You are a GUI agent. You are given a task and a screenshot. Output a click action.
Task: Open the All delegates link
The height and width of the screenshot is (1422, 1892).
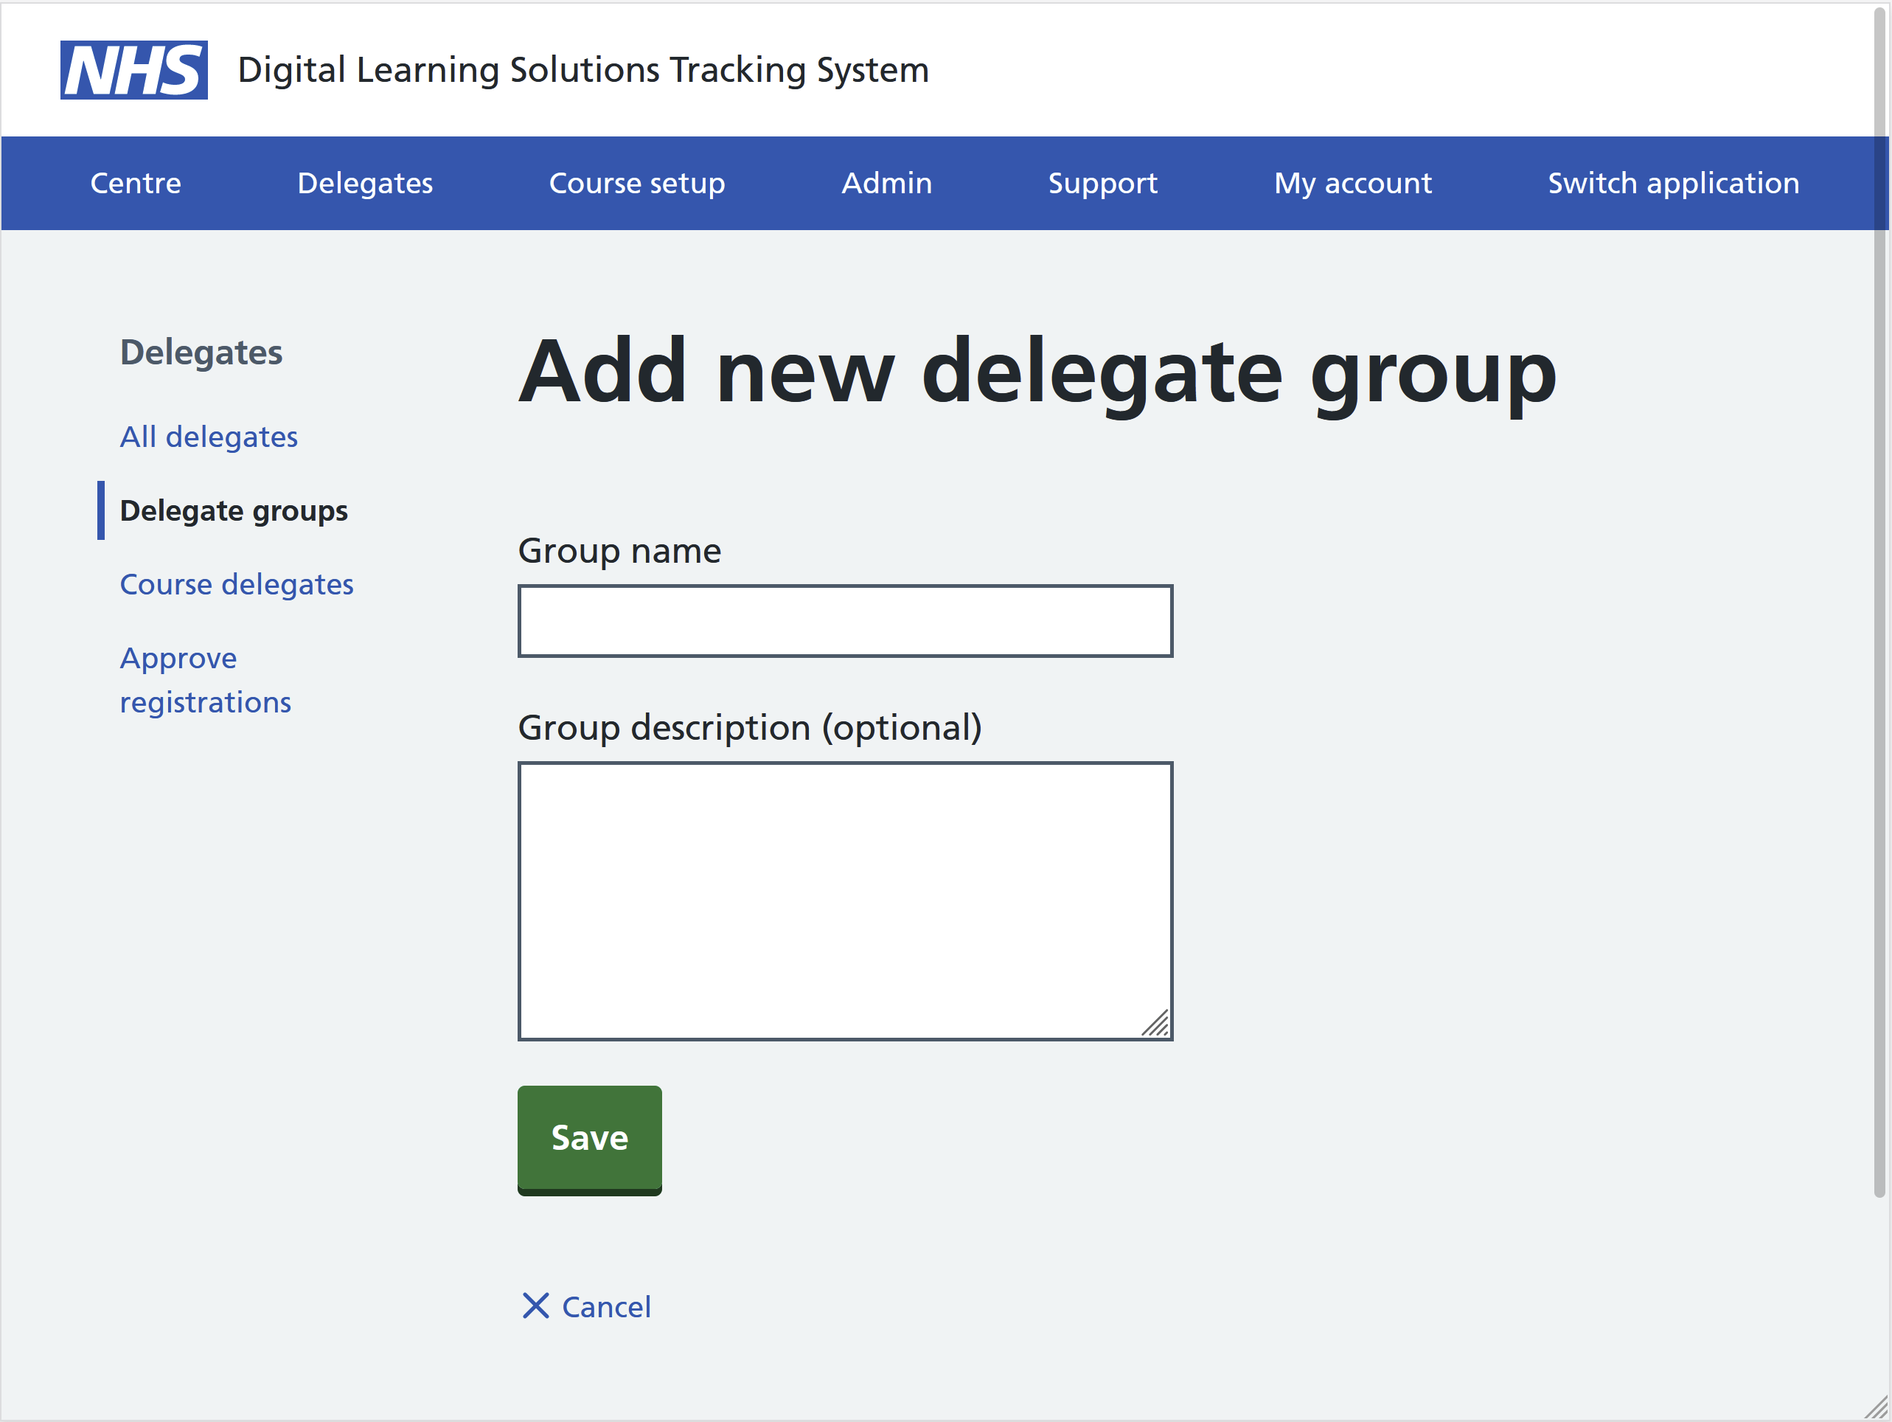pos(209,437)
